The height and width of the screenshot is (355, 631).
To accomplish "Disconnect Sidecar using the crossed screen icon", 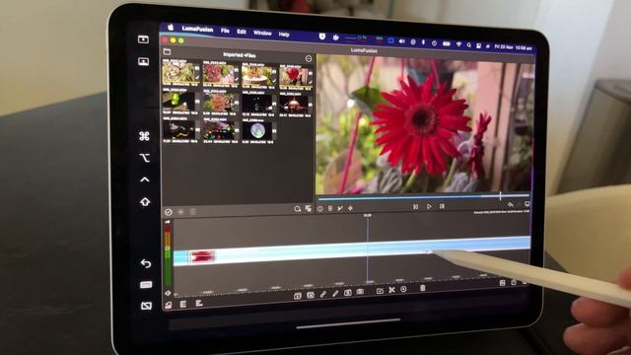I will coord(146,306).
